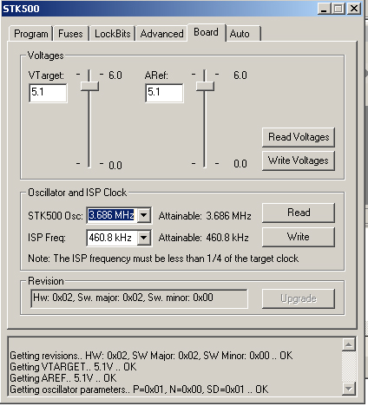Read the oscillator settings with Read button
Image resolution: width=368 pixels, height=406 pixels.
[x=299, y=213]
